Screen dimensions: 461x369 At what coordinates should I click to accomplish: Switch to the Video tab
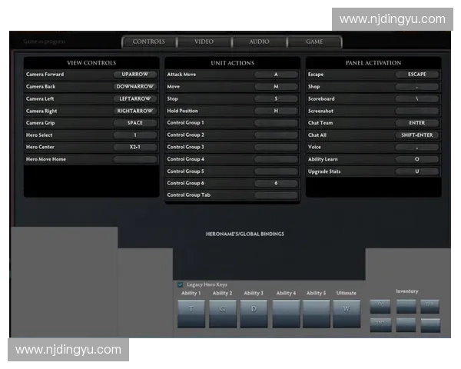click(204, 42)
